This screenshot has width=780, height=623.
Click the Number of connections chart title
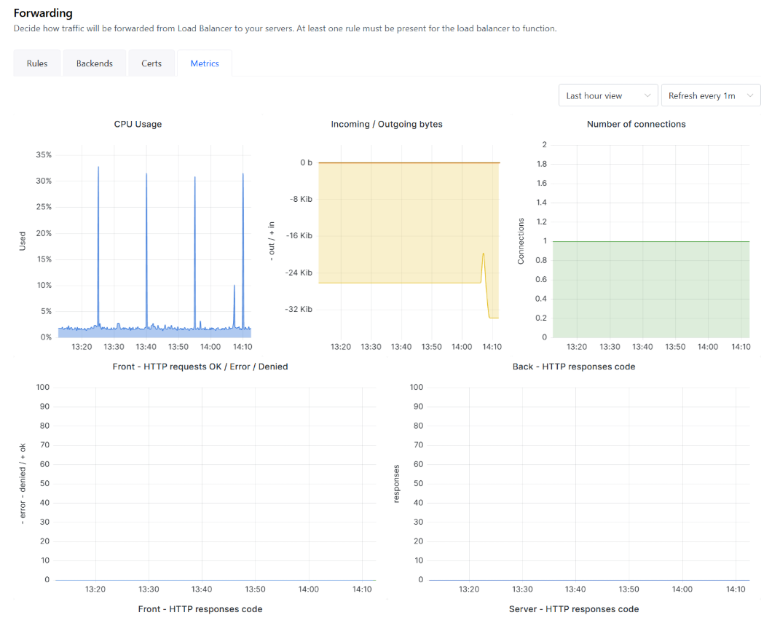click(x=636, y=124)
